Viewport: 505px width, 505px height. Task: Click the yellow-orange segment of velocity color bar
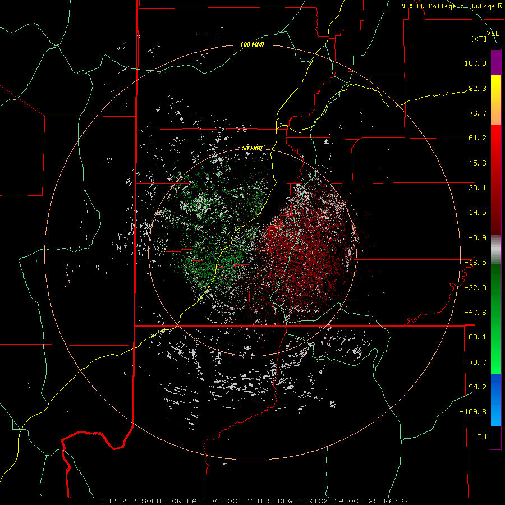click(495, 100)
